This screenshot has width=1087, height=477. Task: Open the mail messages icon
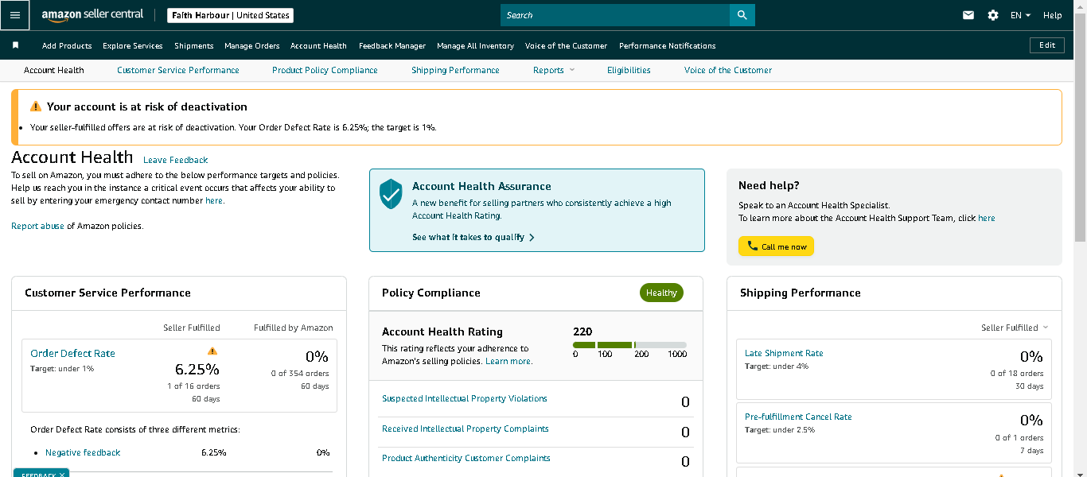[x=968, y=15]
